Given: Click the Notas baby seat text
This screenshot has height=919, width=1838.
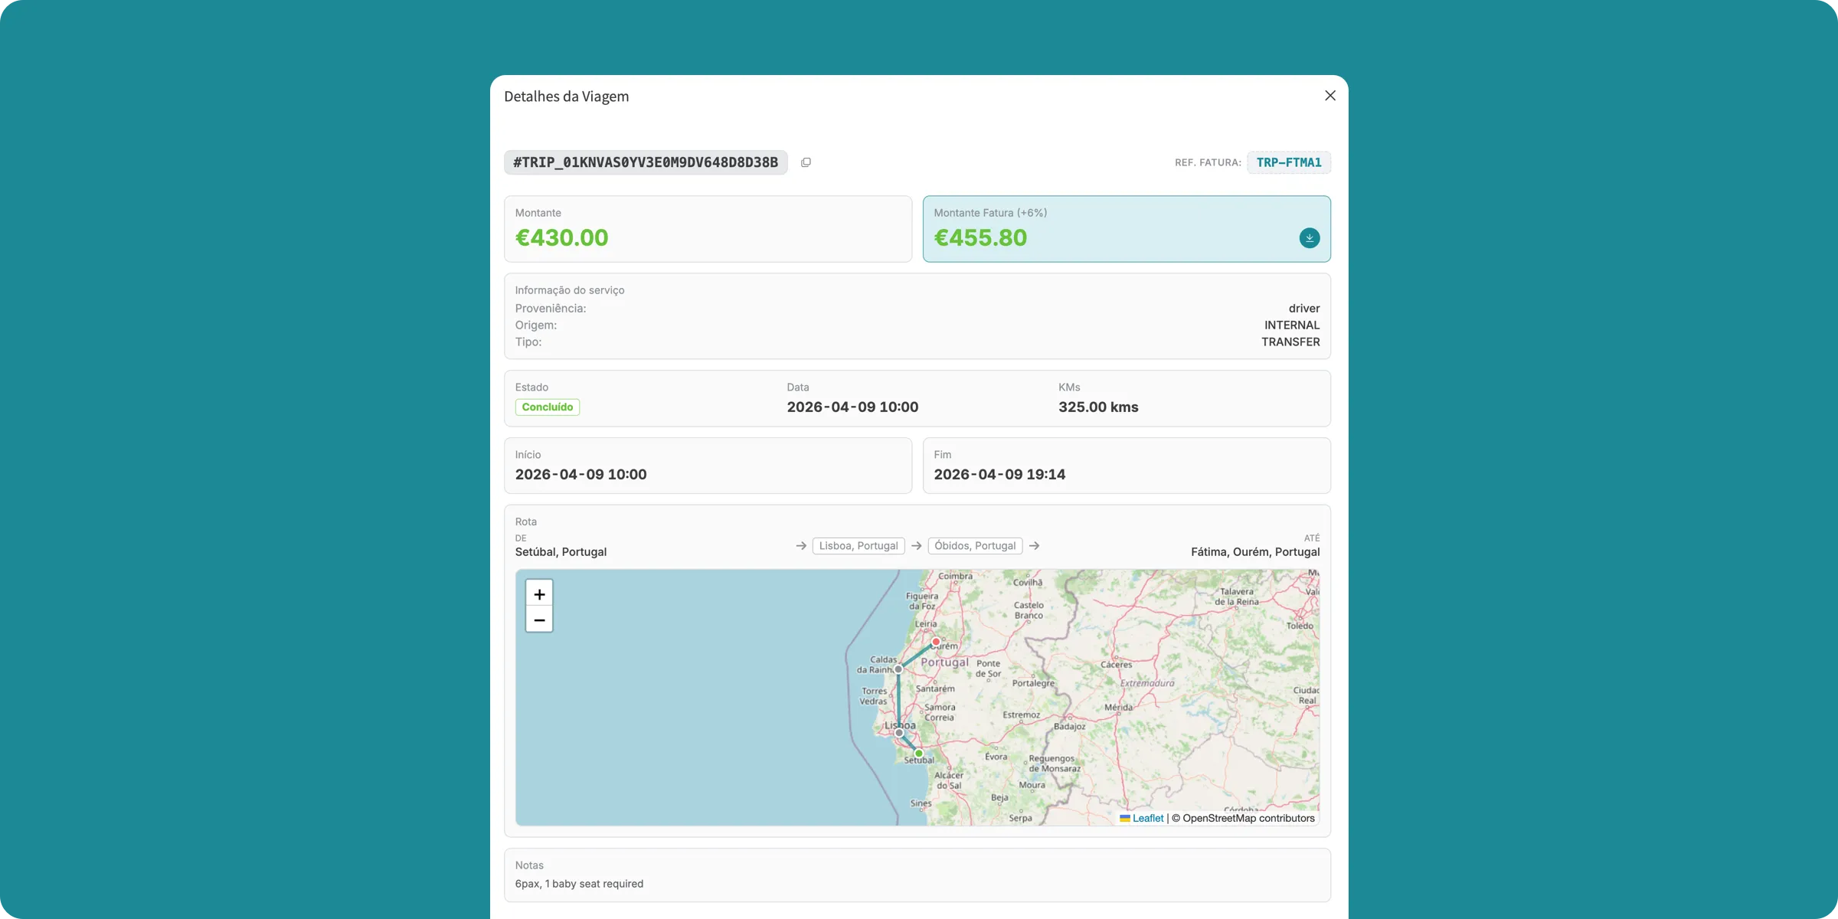Looking at the screenshot, I should point(579,884).
